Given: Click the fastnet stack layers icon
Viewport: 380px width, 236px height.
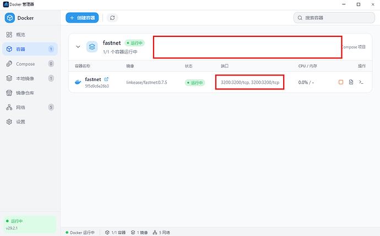Looking at the screenshot, I should 92,46.
